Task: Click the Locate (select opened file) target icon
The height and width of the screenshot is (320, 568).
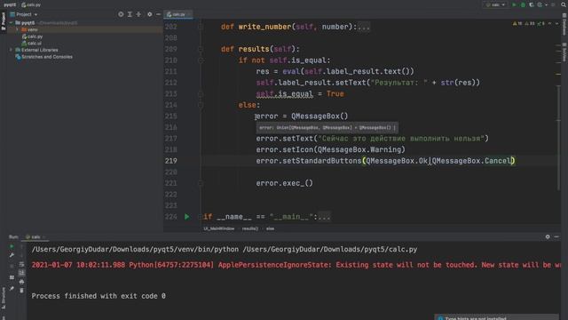Action: [121, 14]
